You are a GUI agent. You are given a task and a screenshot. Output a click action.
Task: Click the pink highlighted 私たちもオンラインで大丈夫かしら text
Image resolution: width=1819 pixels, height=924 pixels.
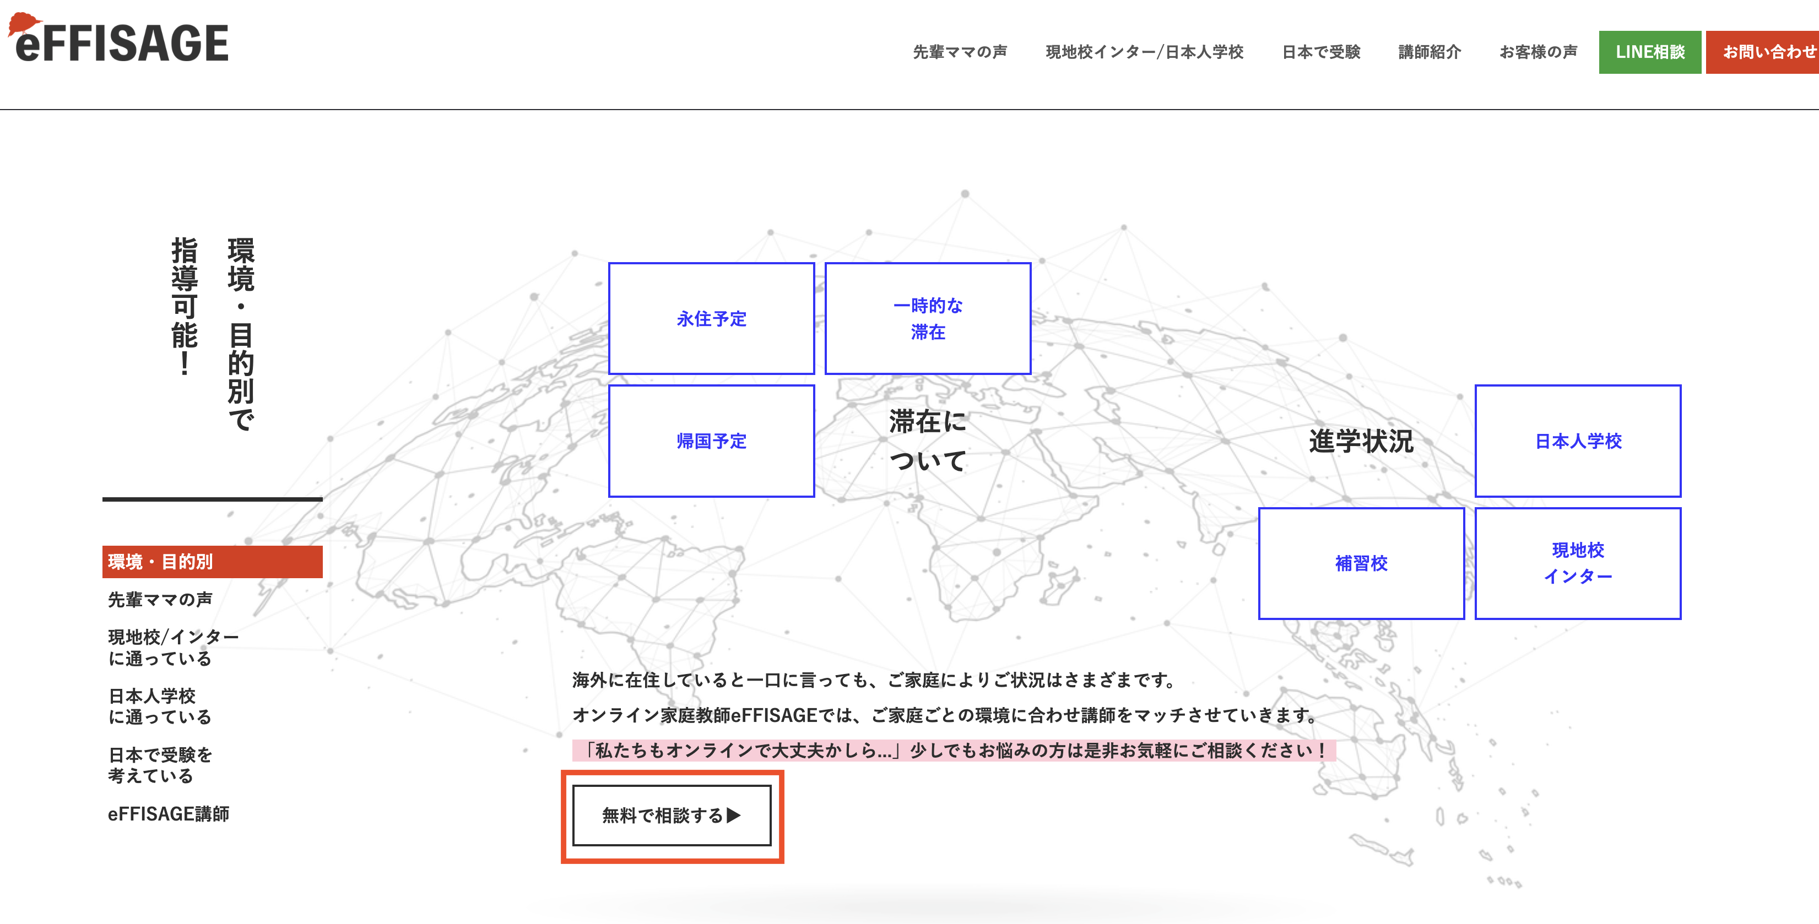[954, 749]
